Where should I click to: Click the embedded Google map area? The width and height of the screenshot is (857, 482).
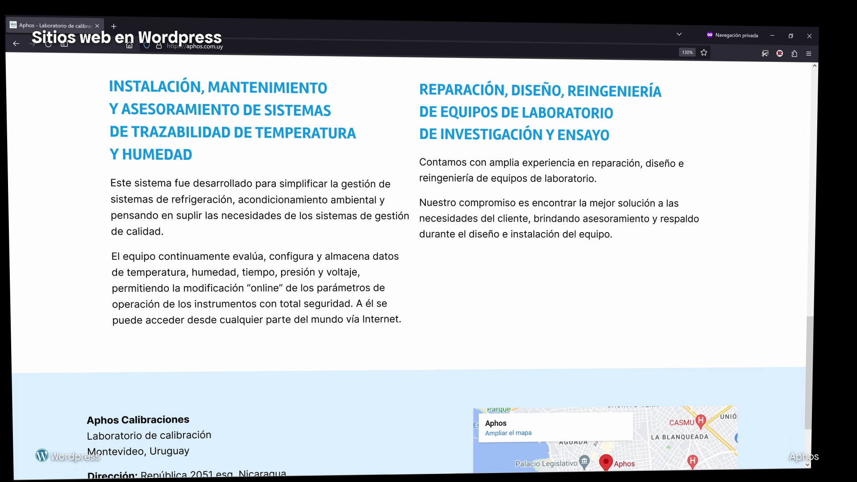click(605, 439)
